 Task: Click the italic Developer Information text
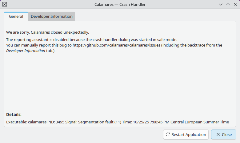26,51
